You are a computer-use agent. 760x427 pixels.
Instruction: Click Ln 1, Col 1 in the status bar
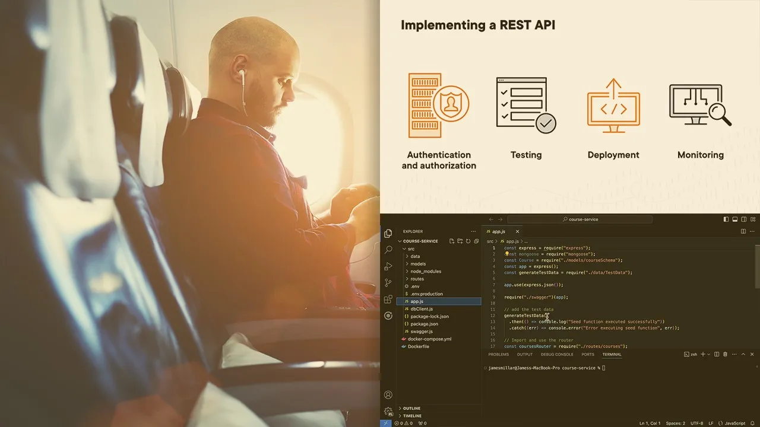[x=650, y=423]
